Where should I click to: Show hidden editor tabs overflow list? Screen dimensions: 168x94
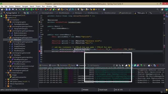(x=151, y=13)
